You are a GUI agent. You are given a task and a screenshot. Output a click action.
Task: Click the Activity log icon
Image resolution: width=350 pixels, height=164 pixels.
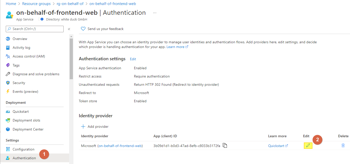coord(8,47)
